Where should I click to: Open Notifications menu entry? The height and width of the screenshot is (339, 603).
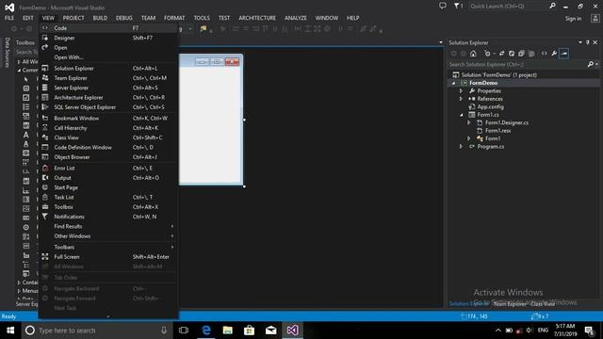[107, 217]
